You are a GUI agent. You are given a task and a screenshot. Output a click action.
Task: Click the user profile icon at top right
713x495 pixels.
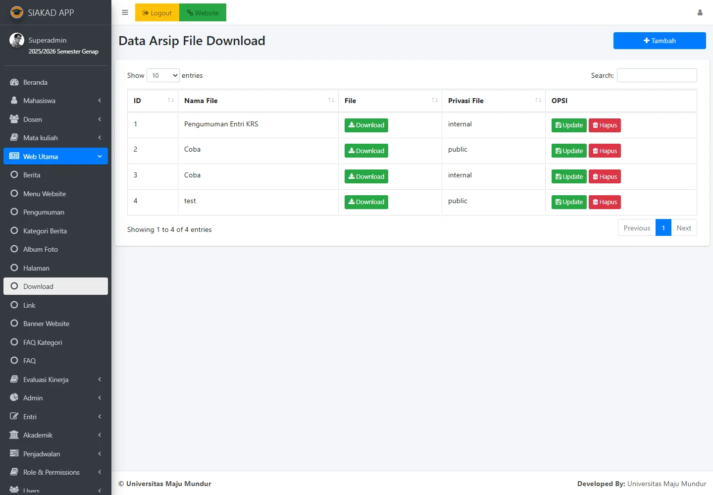[x=700, y=13]
